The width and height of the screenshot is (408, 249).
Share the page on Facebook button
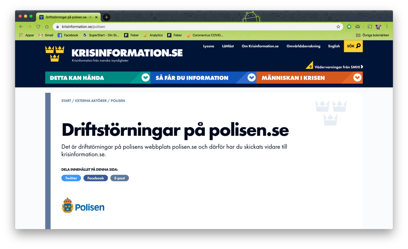tap(96, 178)
